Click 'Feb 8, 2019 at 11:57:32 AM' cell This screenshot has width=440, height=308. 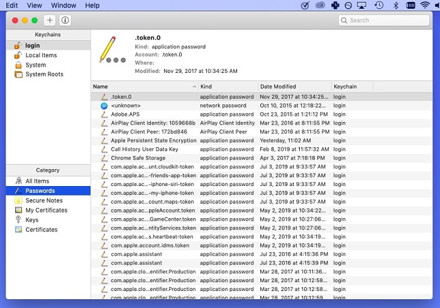[294, 149]
